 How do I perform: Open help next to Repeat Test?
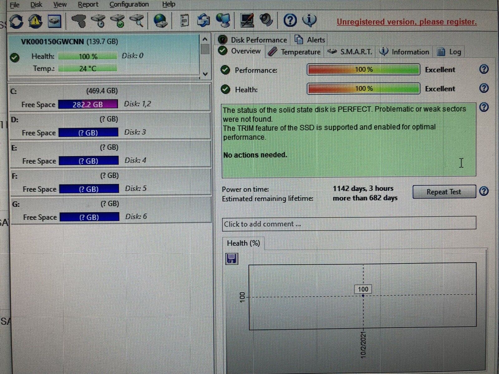(484, 191)
